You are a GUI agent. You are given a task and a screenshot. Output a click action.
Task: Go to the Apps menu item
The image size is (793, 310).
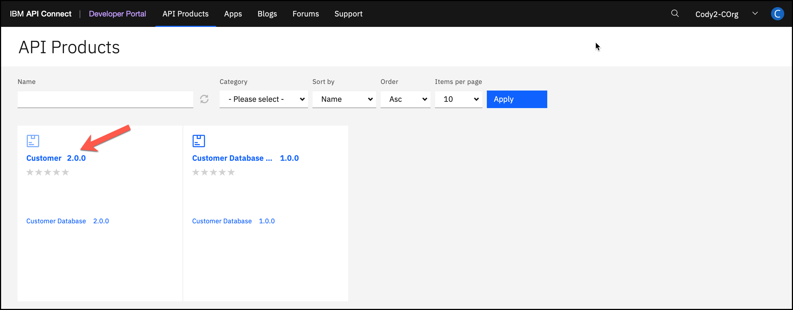pyautogui.click(x=233, y=14)
